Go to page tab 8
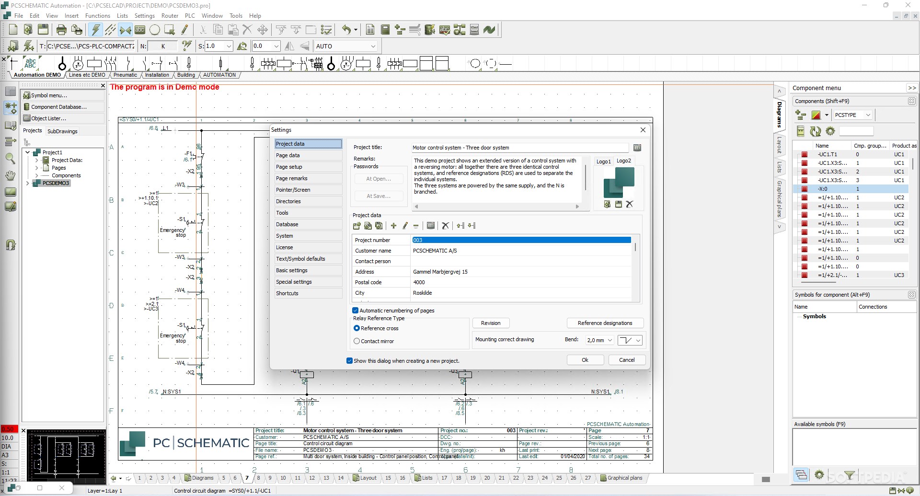Image resolution: width=920 pixels, height=496 pixels. coord(258,478)
